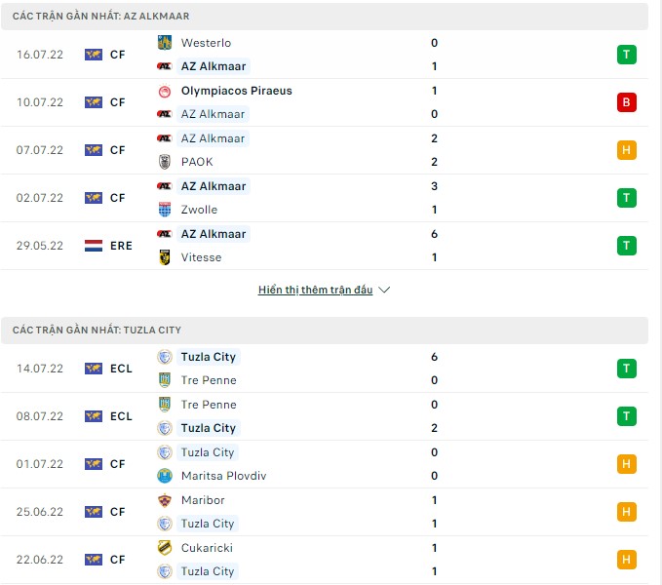Click the Netherlands flag beside ERE
662x585 pixels.
94,246
